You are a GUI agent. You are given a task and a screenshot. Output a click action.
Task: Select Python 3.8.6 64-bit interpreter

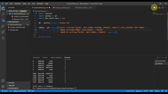(20, 91)
